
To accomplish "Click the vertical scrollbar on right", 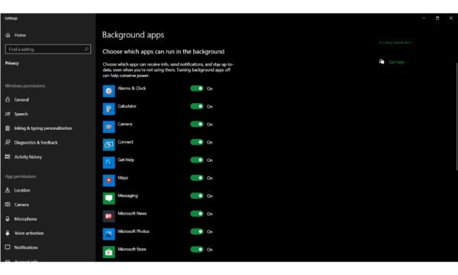I will pyautogui.click(x=456, y=116).
